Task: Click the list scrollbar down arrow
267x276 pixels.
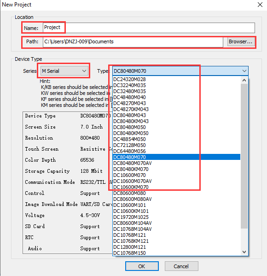Action: pyautogui.click(x=244, y=252)
